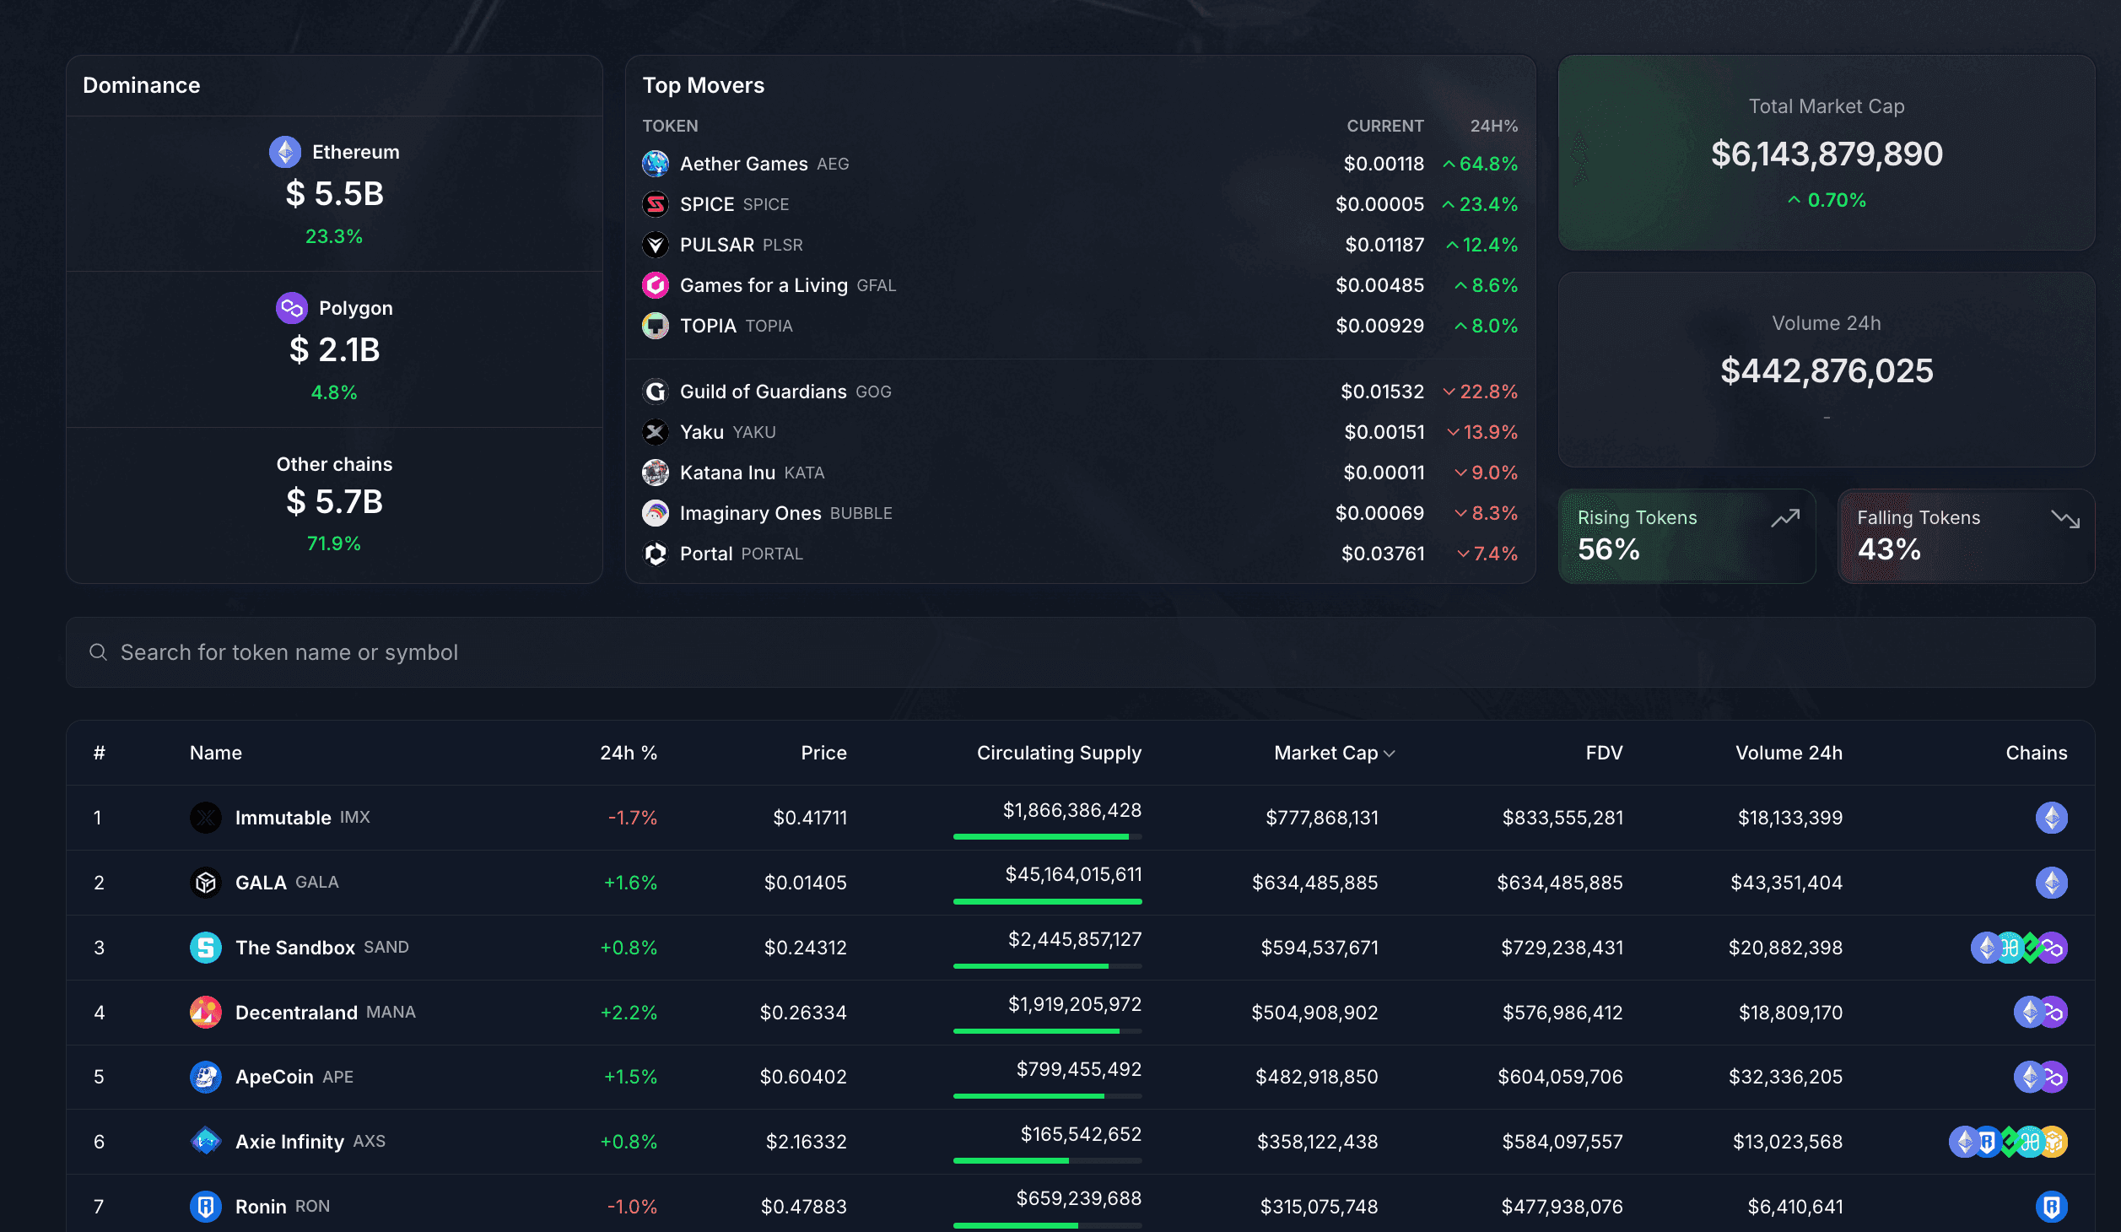
Task: Click the Chains column header
Action: point(2036,753)
